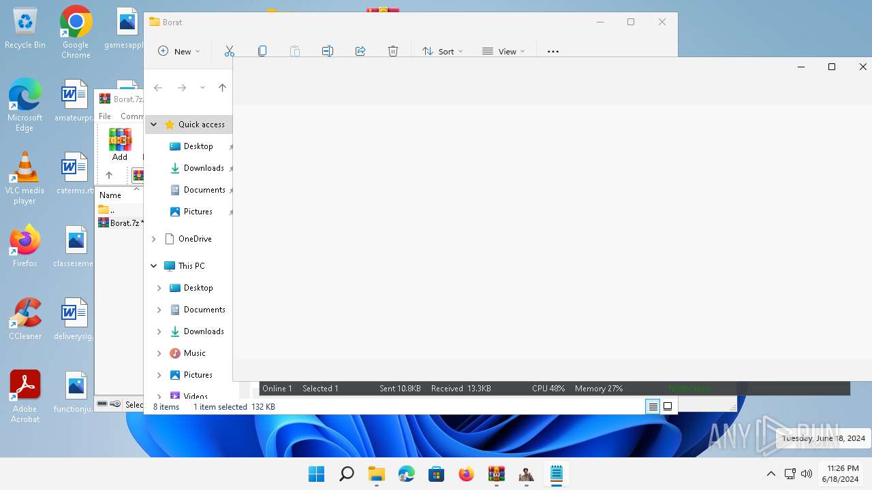Maximize the blank front window
The width and height of the screenshot is (872, 490).
point(832,67)
